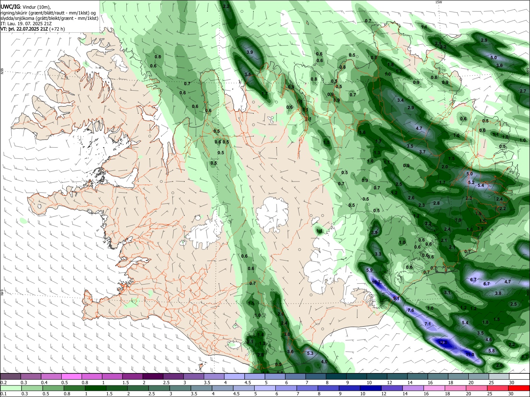Select the 9.1 precipitation value
Image resolution: width=530 pixels, height=397 pixels.
coord(396,299)
